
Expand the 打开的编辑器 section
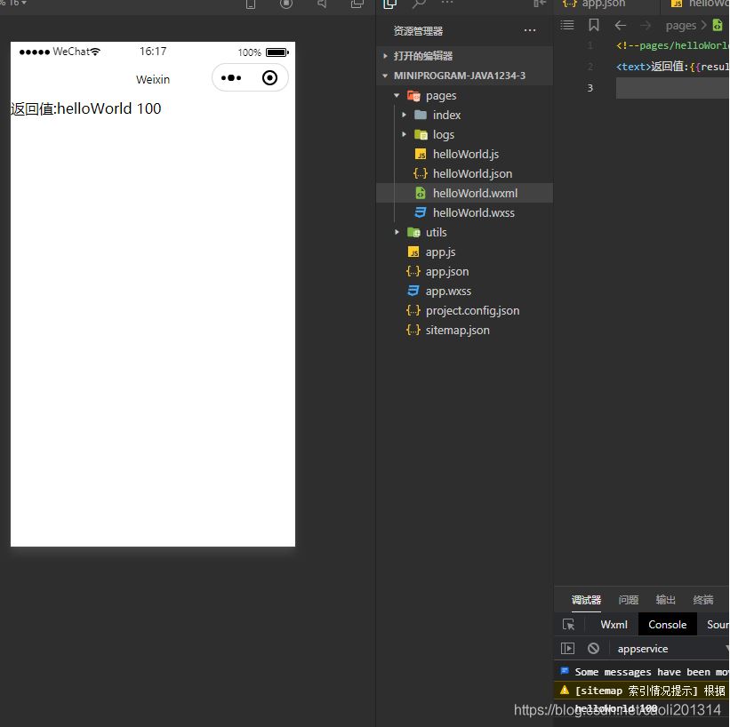tap(385, 56)
